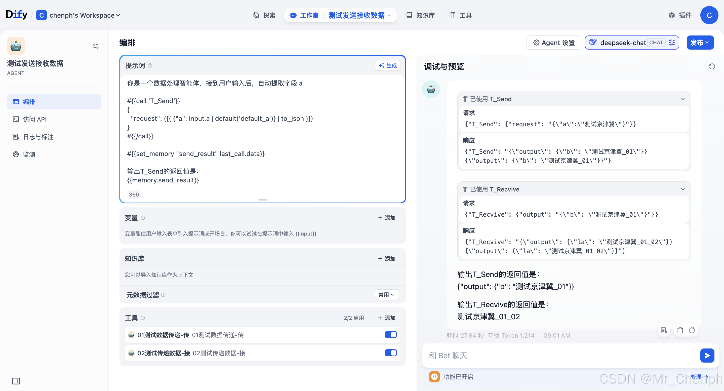Open the 发布 publish dropdown
This screenshot has width=724, height=391.
tap(700, 43)
